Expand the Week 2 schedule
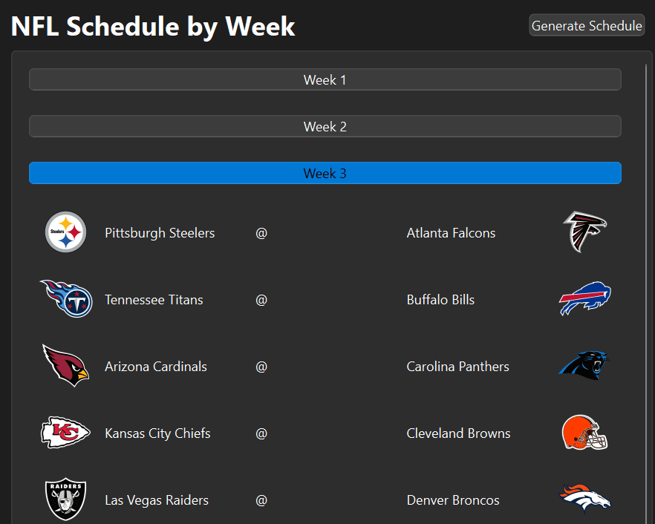This screenshot has width=655, height=524. point(325,127)
